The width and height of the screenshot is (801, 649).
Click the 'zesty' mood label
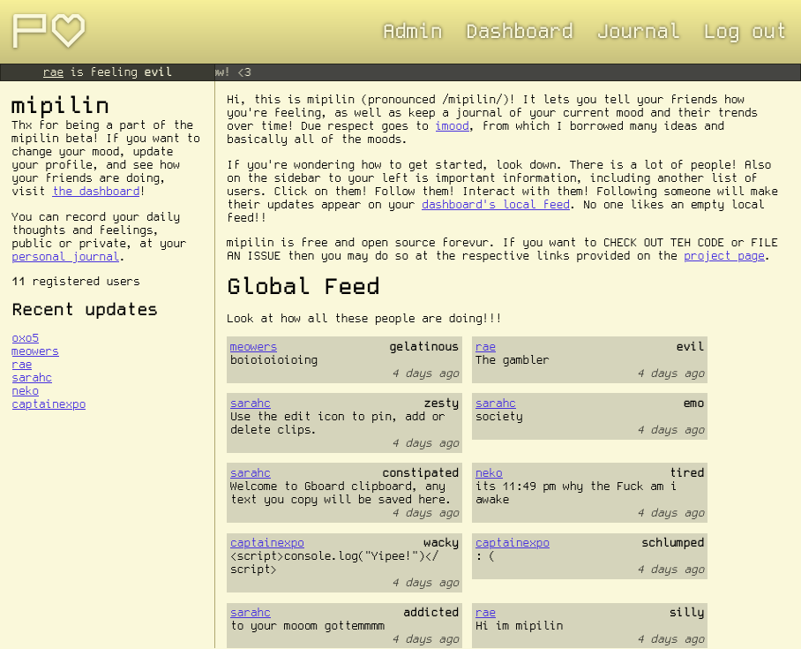click(x=441, y=403)
